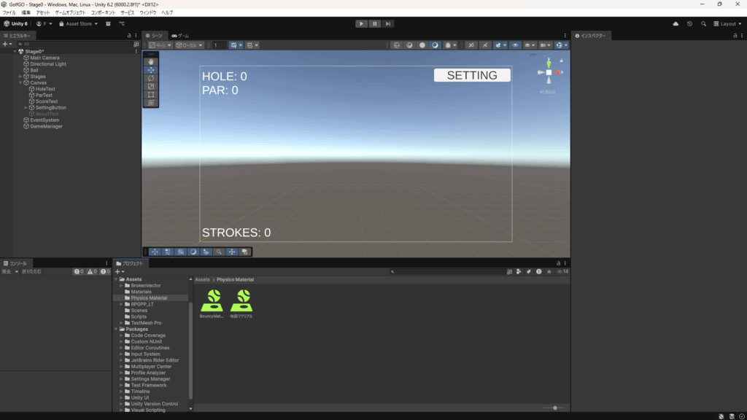Select the GameManager object in Hierarchy
747x420 pixels.
tap(46, 126)
